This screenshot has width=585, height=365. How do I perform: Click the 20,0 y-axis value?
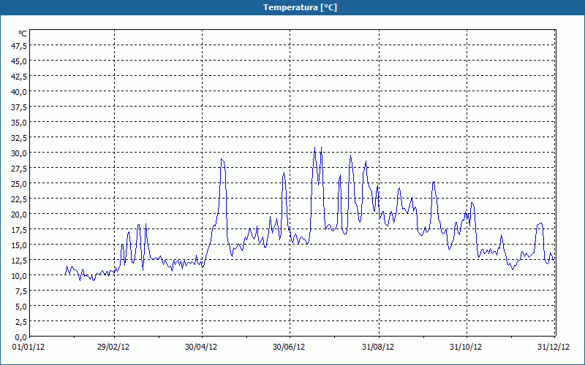click(x=19, y=215)
